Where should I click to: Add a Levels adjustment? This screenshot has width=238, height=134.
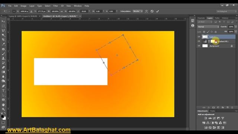tap(210, 118)
